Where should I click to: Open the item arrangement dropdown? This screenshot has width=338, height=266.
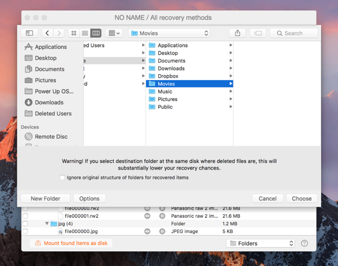tap(114, 33)
